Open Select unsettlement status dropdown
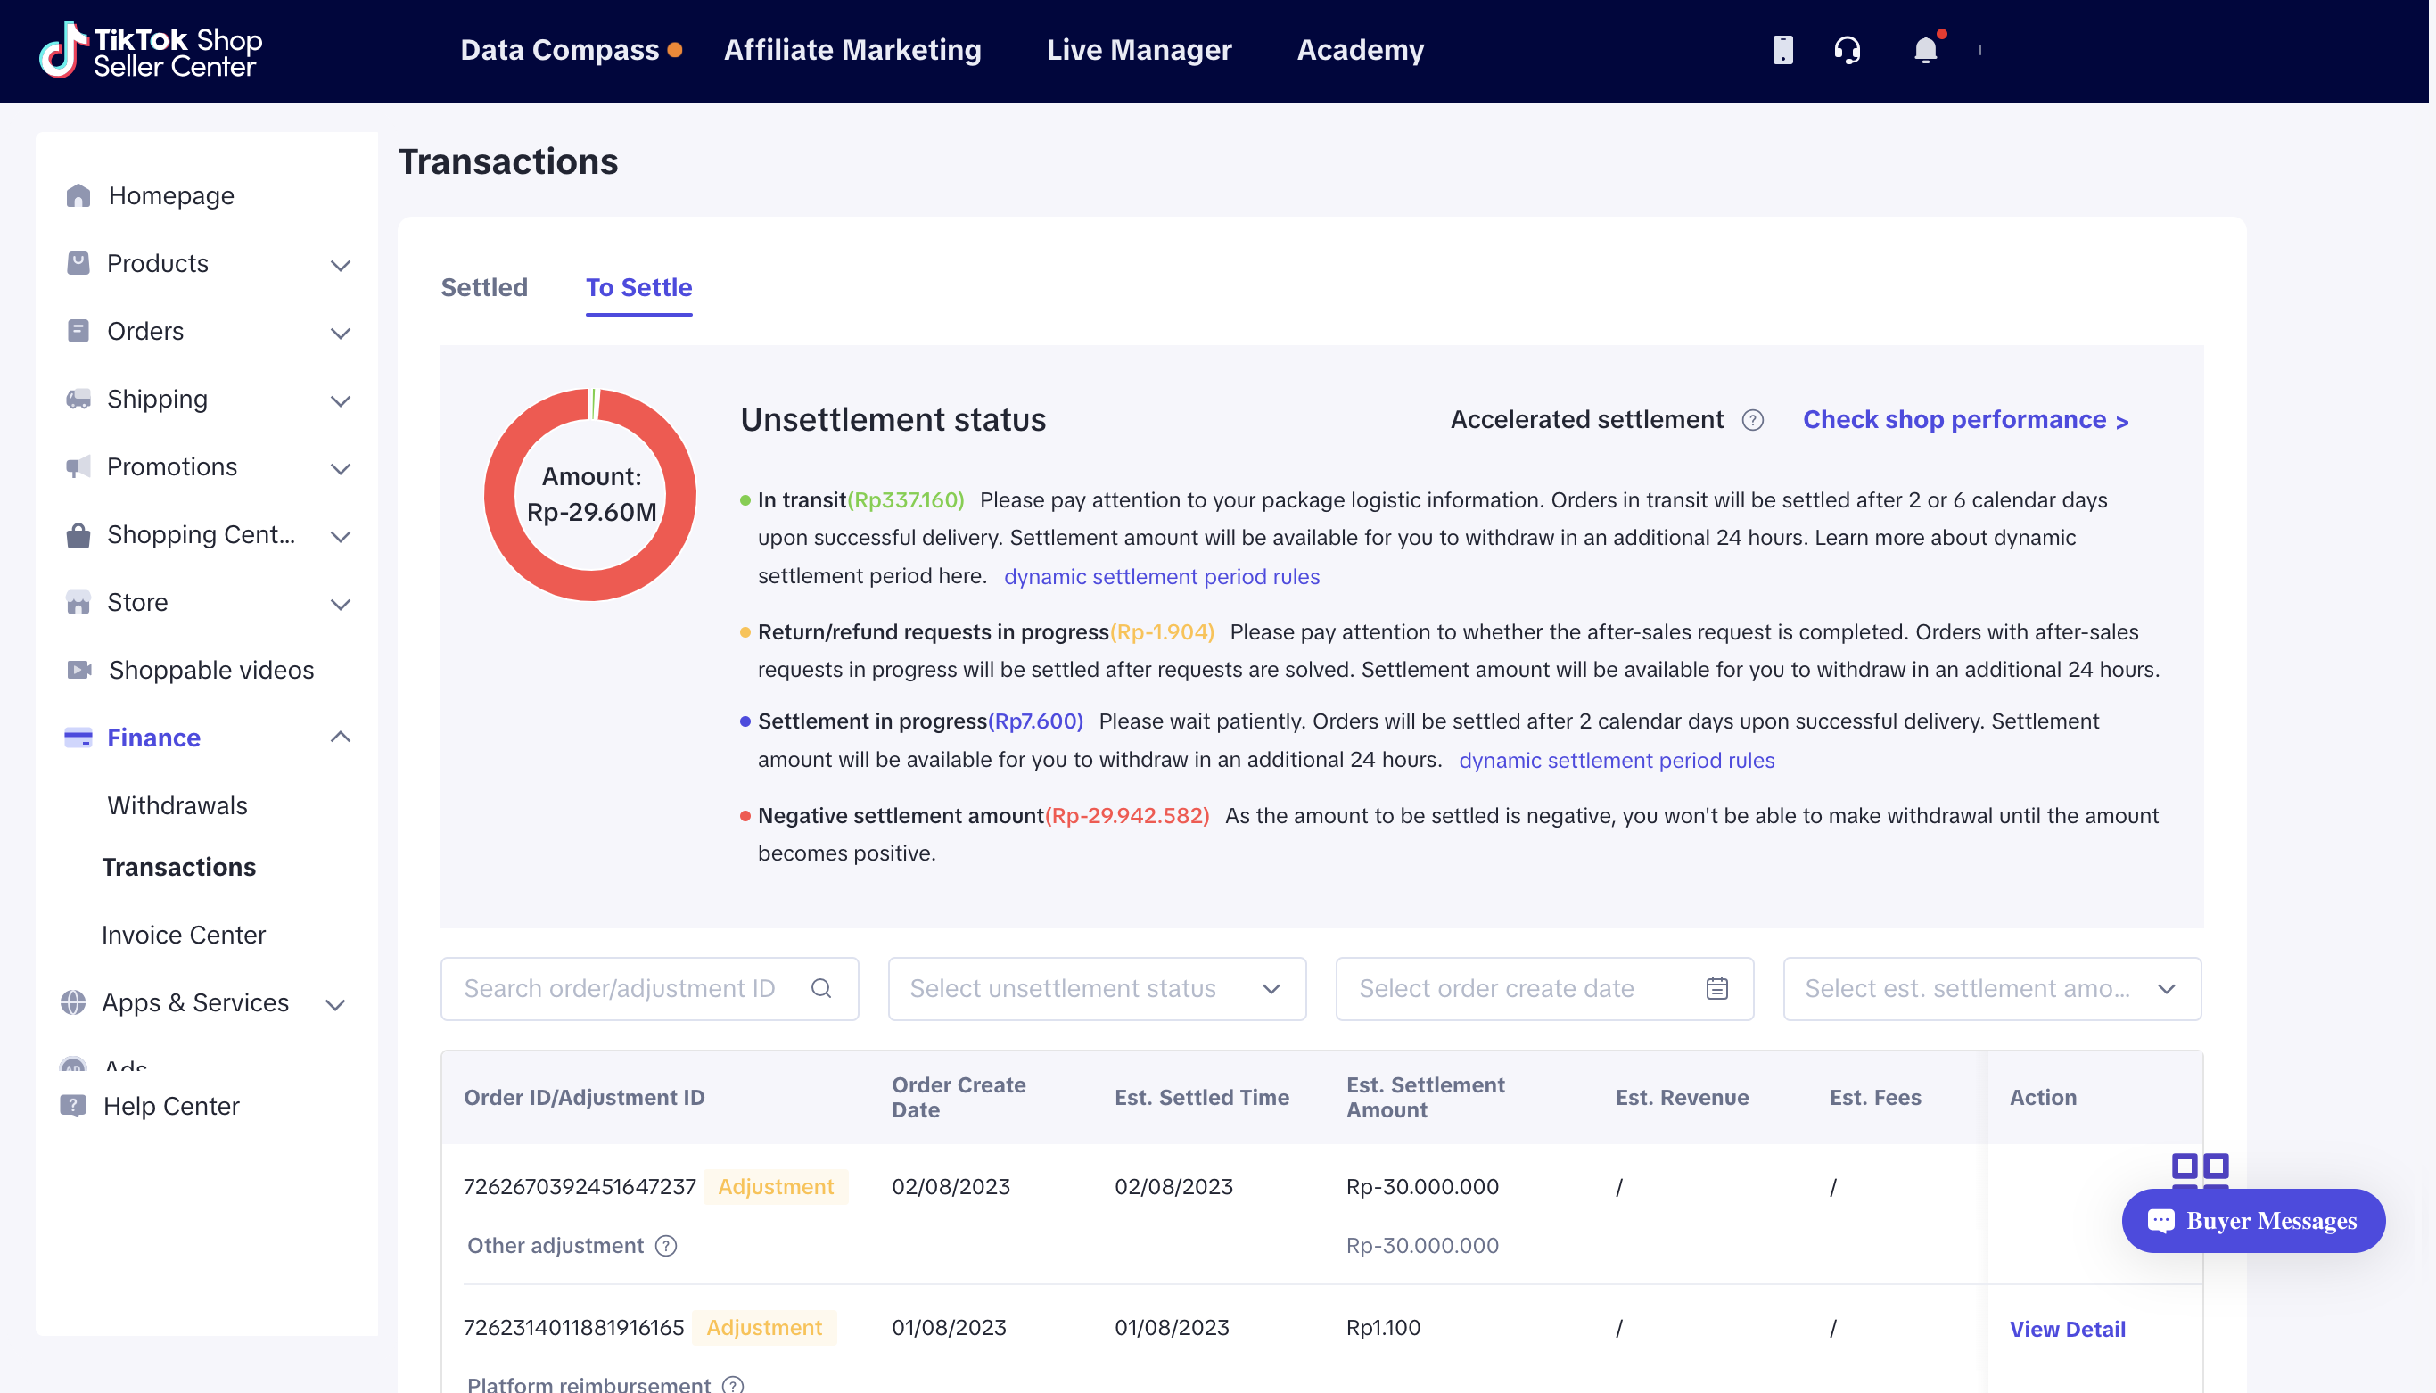 1096,988
